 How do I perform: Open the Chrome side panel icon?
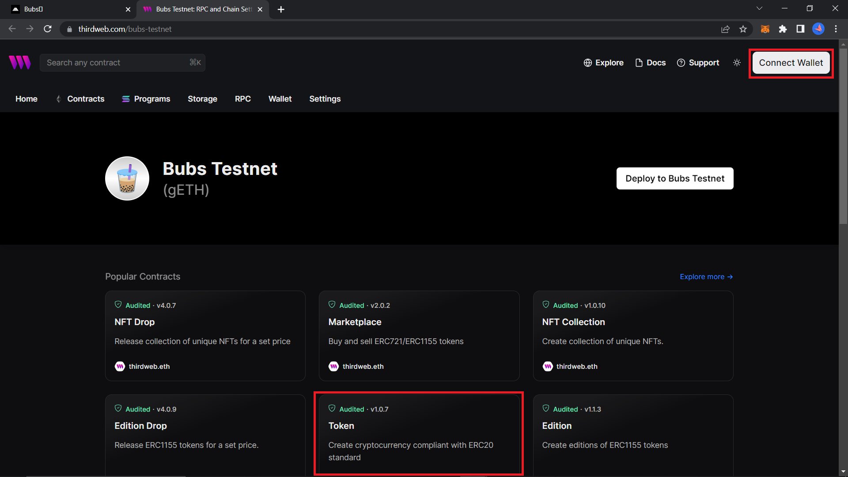[800, 29]
